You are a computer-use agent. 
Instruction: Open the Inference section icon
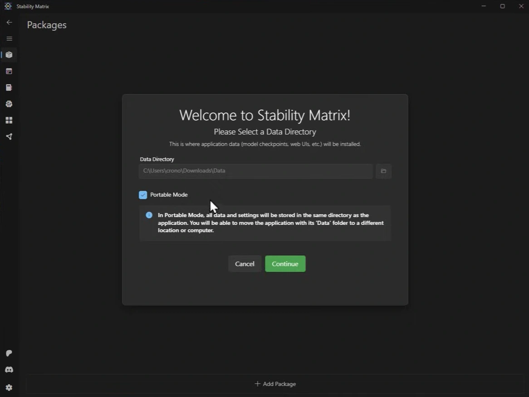coord(9,71)
